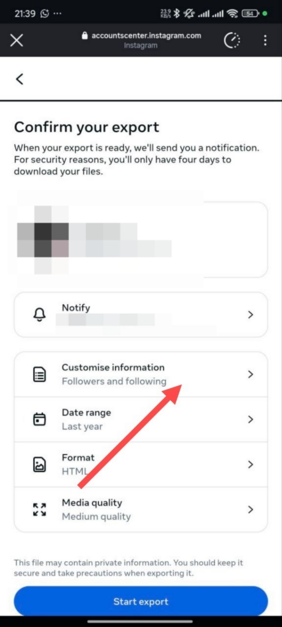Click the circular page loading indicator

coord(232,40)
